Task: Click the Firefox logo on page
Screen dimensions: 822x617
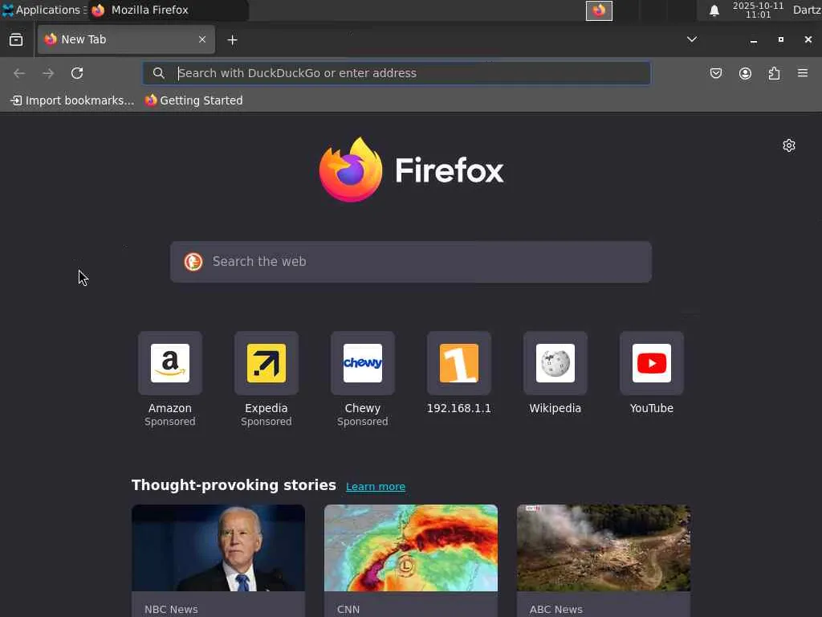Action: (412, 170)
